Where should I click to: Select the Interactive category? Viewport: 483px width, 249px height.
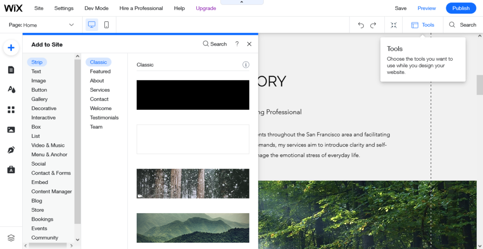point(43,117)
